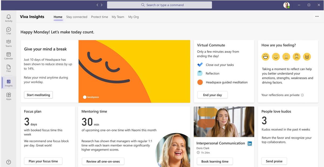Open the My Org tab
The image size is (324, 167).
point(134,17)
